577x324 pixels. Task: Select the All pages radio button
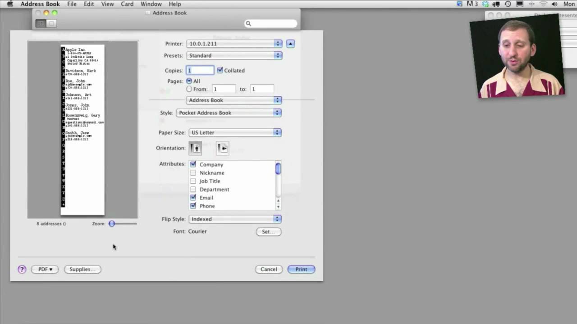(189, 81)
